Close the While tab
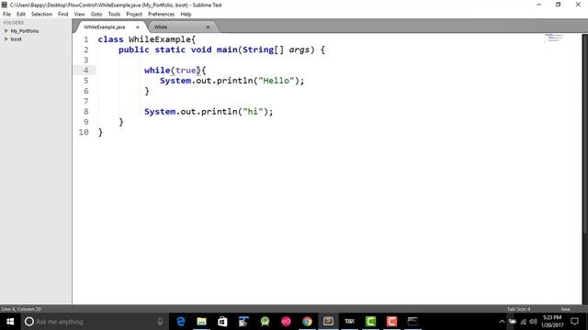The image size is (588, 330). 208,27
